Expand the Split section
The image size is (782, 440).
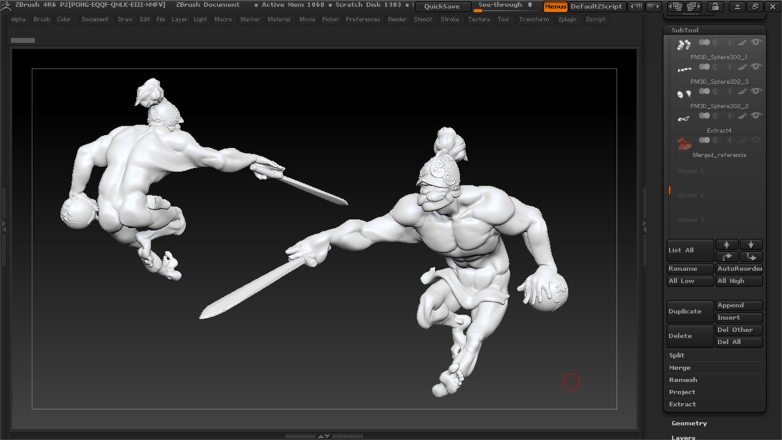[676, 355]
